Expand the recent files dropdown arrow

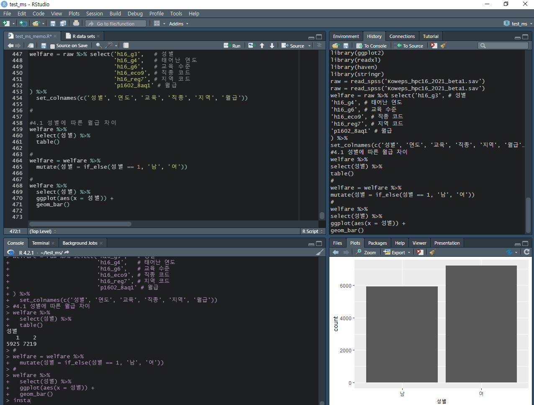click(x=44, y=24)
